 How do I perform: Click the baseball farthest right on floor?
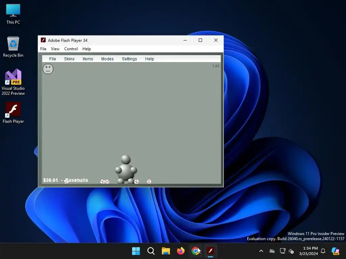pyautogui.click(x=149, y=181)
